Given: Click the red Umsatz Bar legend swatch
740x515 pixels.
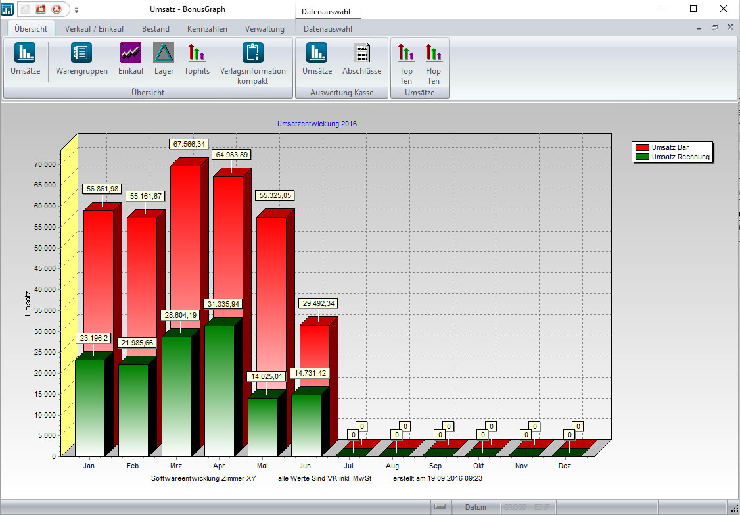Looking at the screenshot, I should 641,147.
